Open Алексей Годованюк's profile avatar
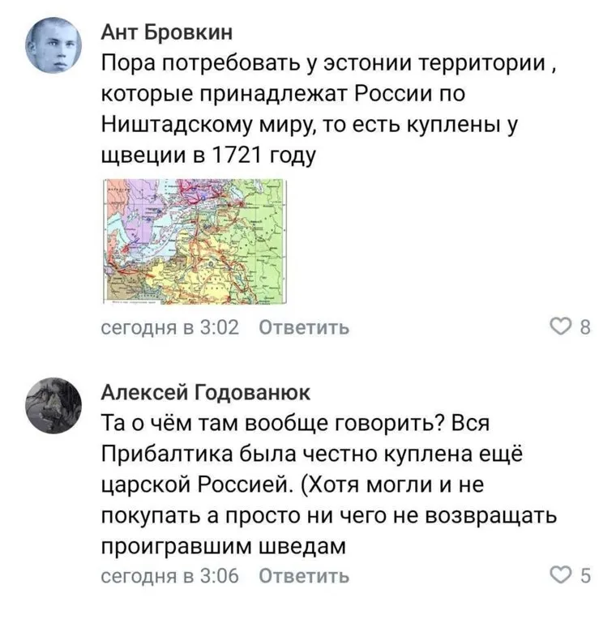616x623 pixels. pos(55,408)
